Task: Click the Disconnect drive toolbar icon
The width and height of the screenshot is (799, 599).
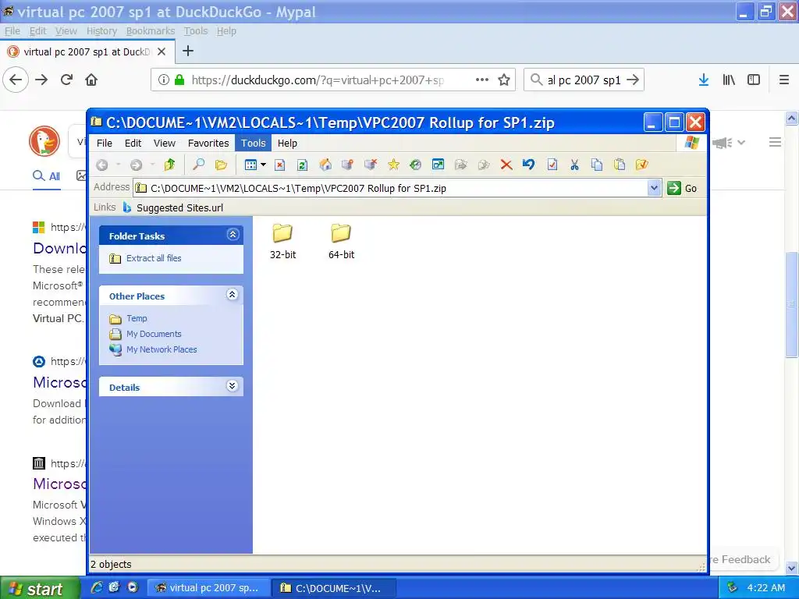Action: coord(371,165)
